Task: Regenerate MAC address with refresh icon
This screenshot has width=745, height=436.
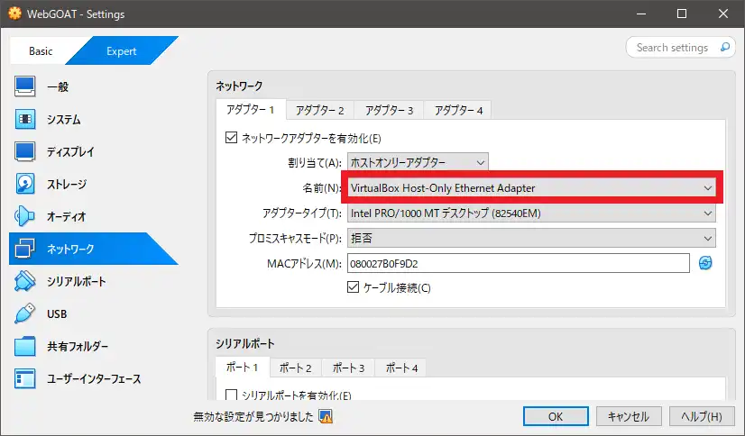Action: pos(705,263)
